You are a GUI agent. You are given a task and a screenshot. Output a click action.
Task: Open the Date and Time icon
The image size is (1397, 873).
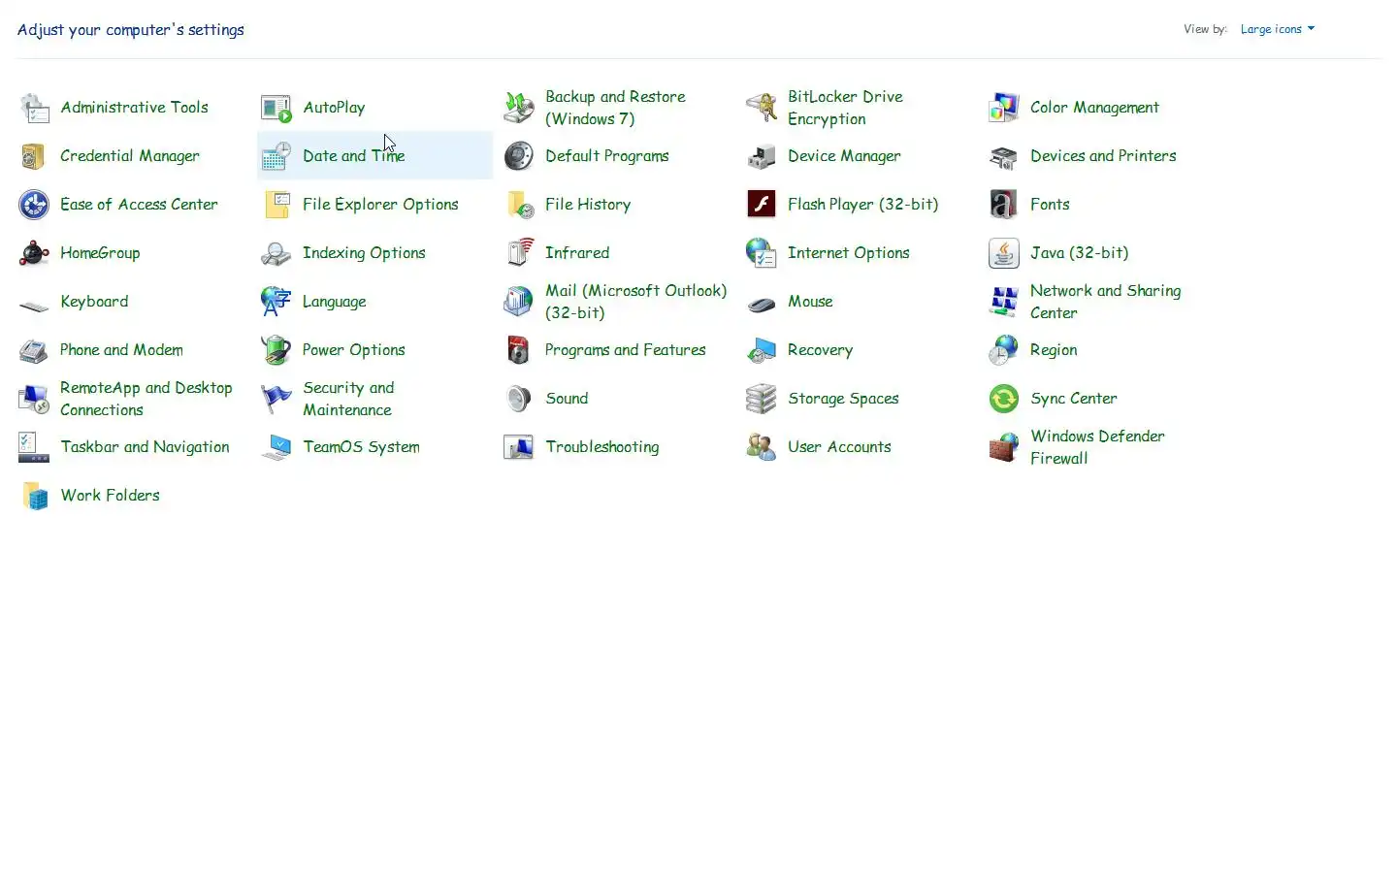(276, 156)
